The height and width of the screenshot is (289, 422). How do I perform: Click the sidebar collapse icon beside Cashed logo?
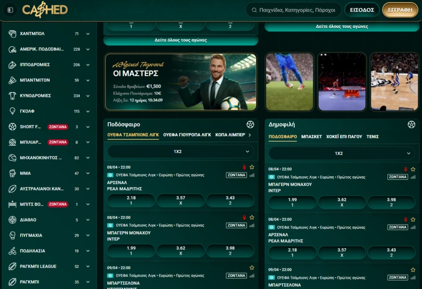[x=10, y=10]
